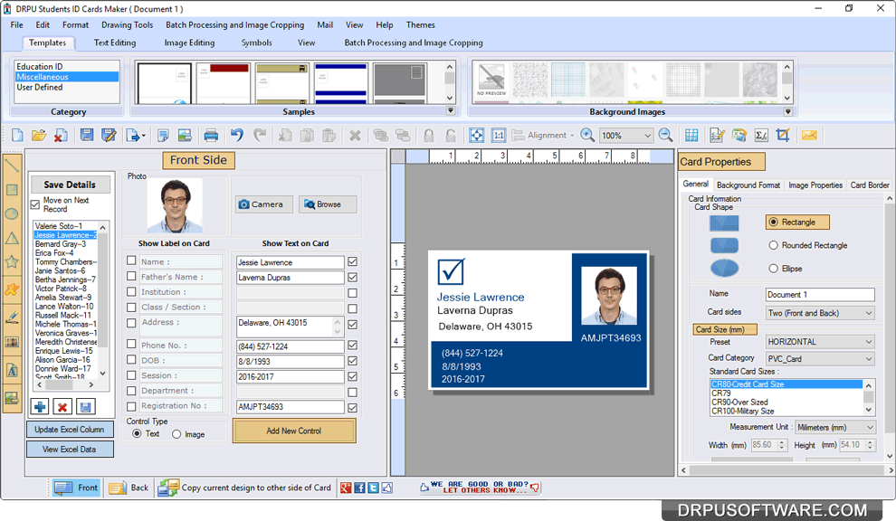Viewport: 896px width, 521px height.
Task: Open the Preset HORIZONTAL dropdown
Action: pos(820,342)
